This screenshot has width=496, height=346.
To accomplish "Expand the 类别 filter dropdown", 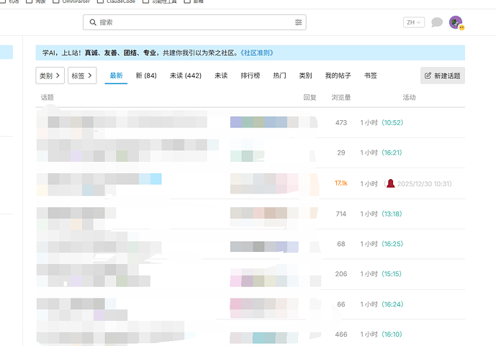I will tap(50, 76).
